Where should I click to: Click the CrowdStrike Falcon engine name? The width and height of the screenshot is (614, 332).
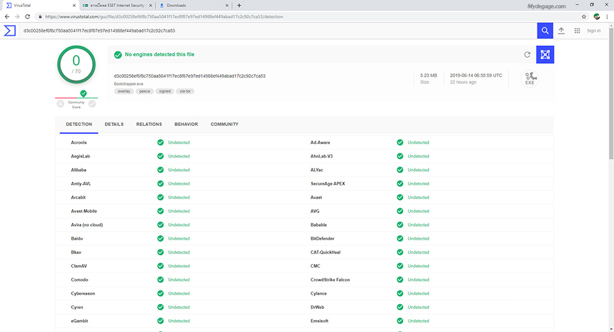[x=330, y=280]
